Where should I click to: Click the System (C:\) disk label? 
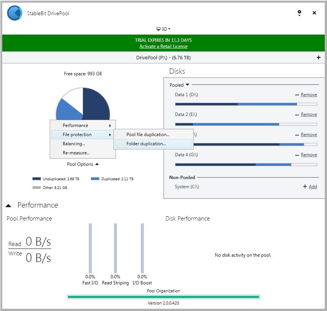(x=186, y=187)
